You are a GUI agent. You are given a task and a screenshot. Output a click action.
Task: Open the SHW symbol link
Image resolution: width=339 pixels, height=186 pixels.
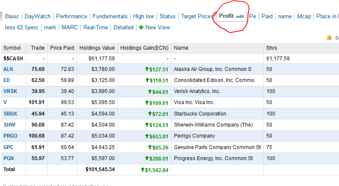pyautogui.click(x=10, y=125)
